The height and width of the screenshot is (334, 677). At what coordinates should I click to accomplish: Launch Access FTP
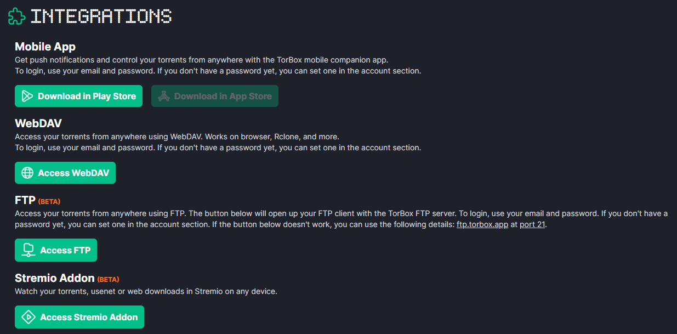click(x=55, y=250)
